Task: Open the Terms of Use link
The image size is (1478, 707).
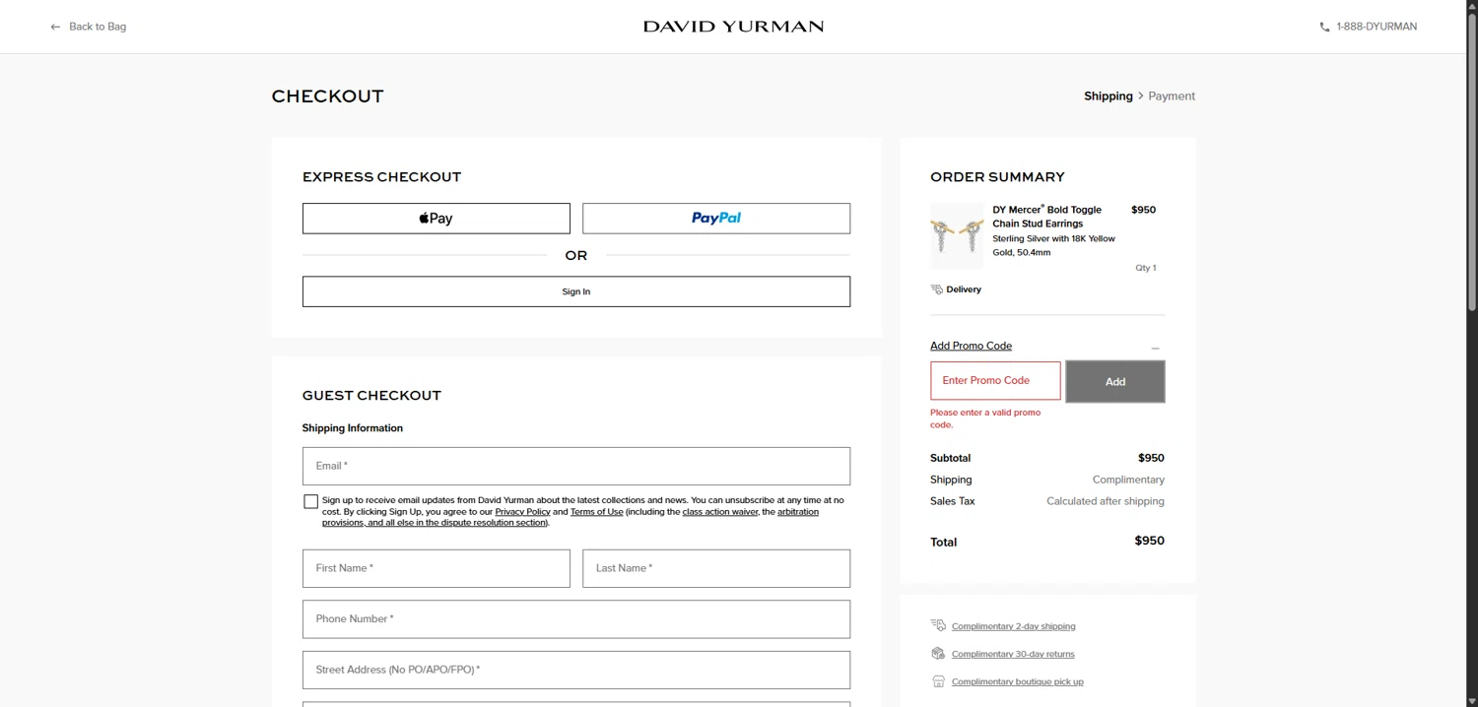Action: pos(596,512)
